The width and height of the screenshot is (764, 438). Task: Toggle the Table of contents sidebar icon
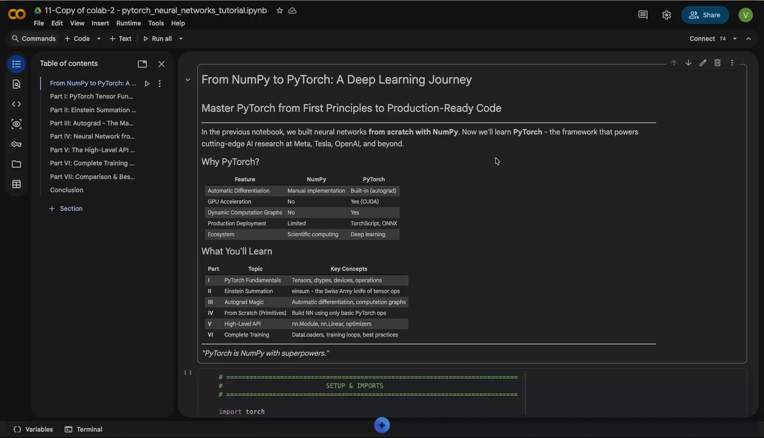pyautogui.click(x=16, y=64)
